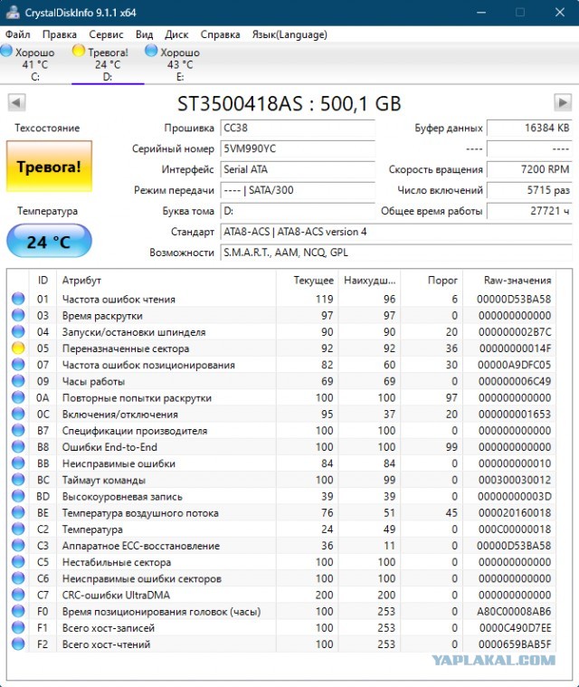This screenshot has height=687, width=579.
Task: Open the Файл menu
Action: coord(17,34)
